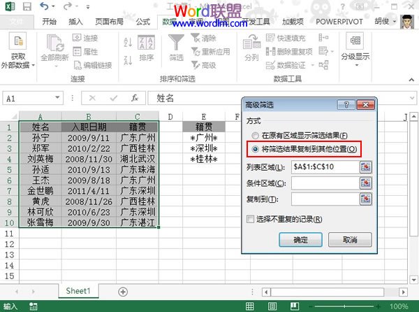Image resolution: width=419 pixels, height=312 pixels.
Task: Open the Add-ins (加载项) ribbon tab
Action: point(293,22)
